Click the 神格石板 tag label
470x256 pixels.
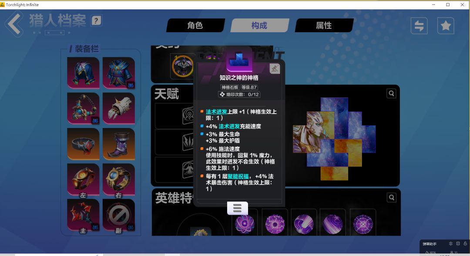(230, 87)
